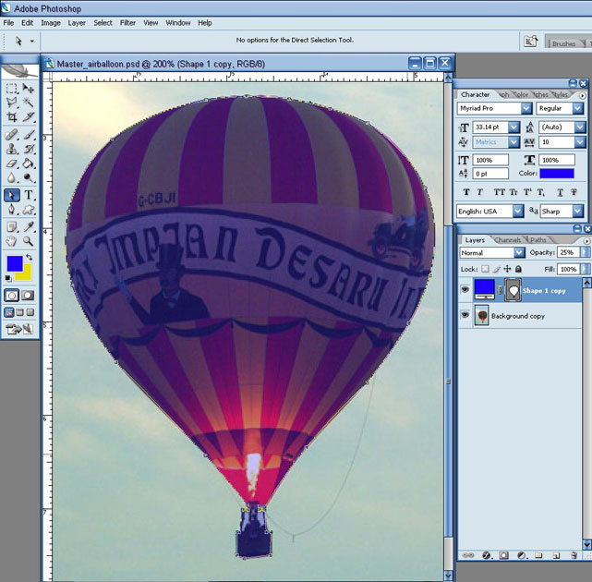Select the Brush tool
The image size is (592, 582).
(28, 135)
